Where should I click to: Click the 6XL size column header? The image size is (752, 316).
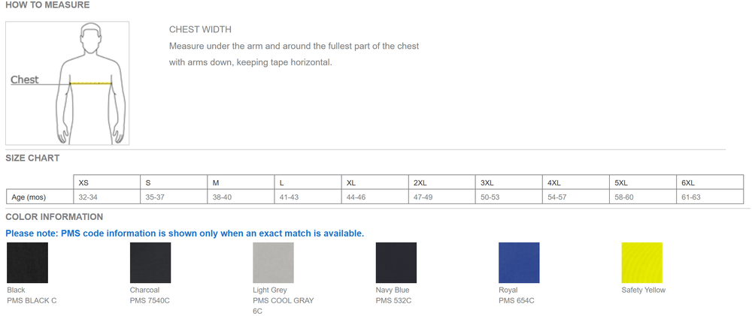click(x=688, y=182)
